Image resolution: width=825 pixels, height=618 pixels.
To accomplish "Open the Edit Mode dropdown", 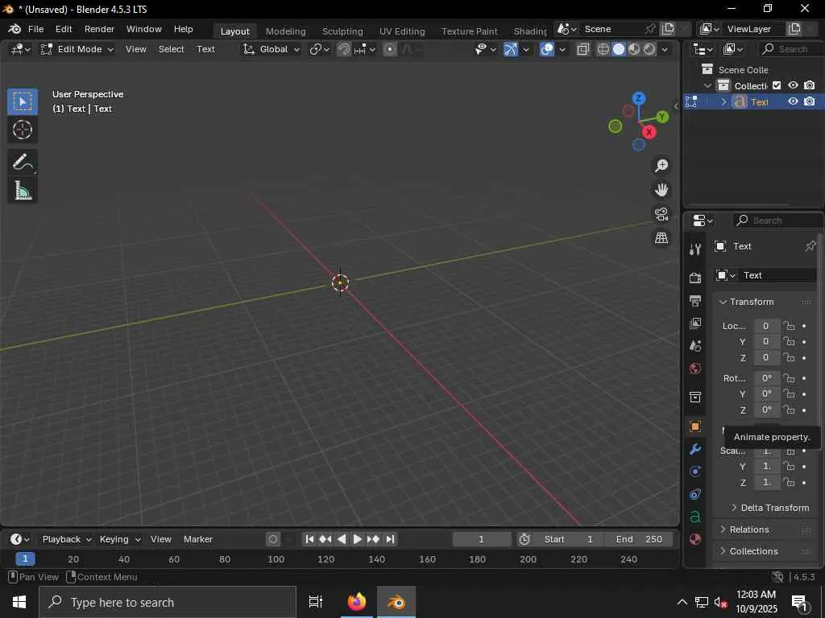I will pyautogui.click(x=77, y=49).
